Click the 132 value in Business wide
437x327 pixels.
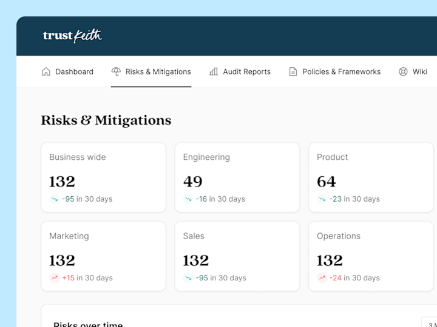pyautogui.click(x=62, y=182)
